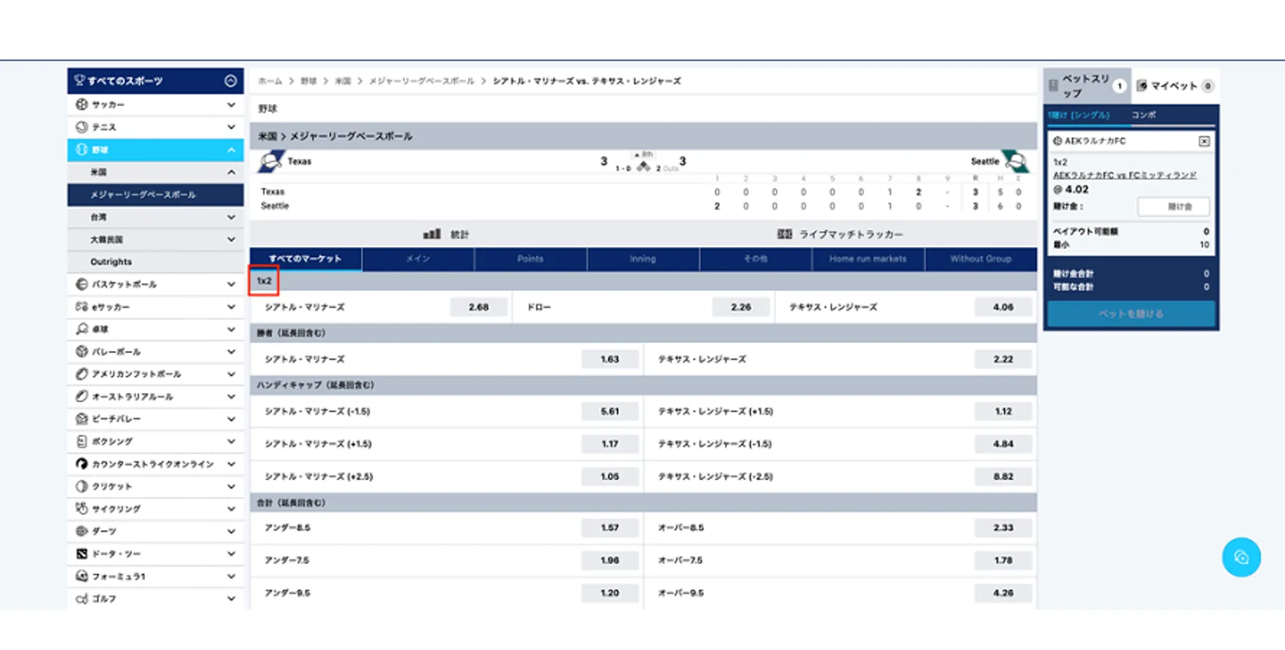Pick Draw odds 2.26

pos(741,307)
